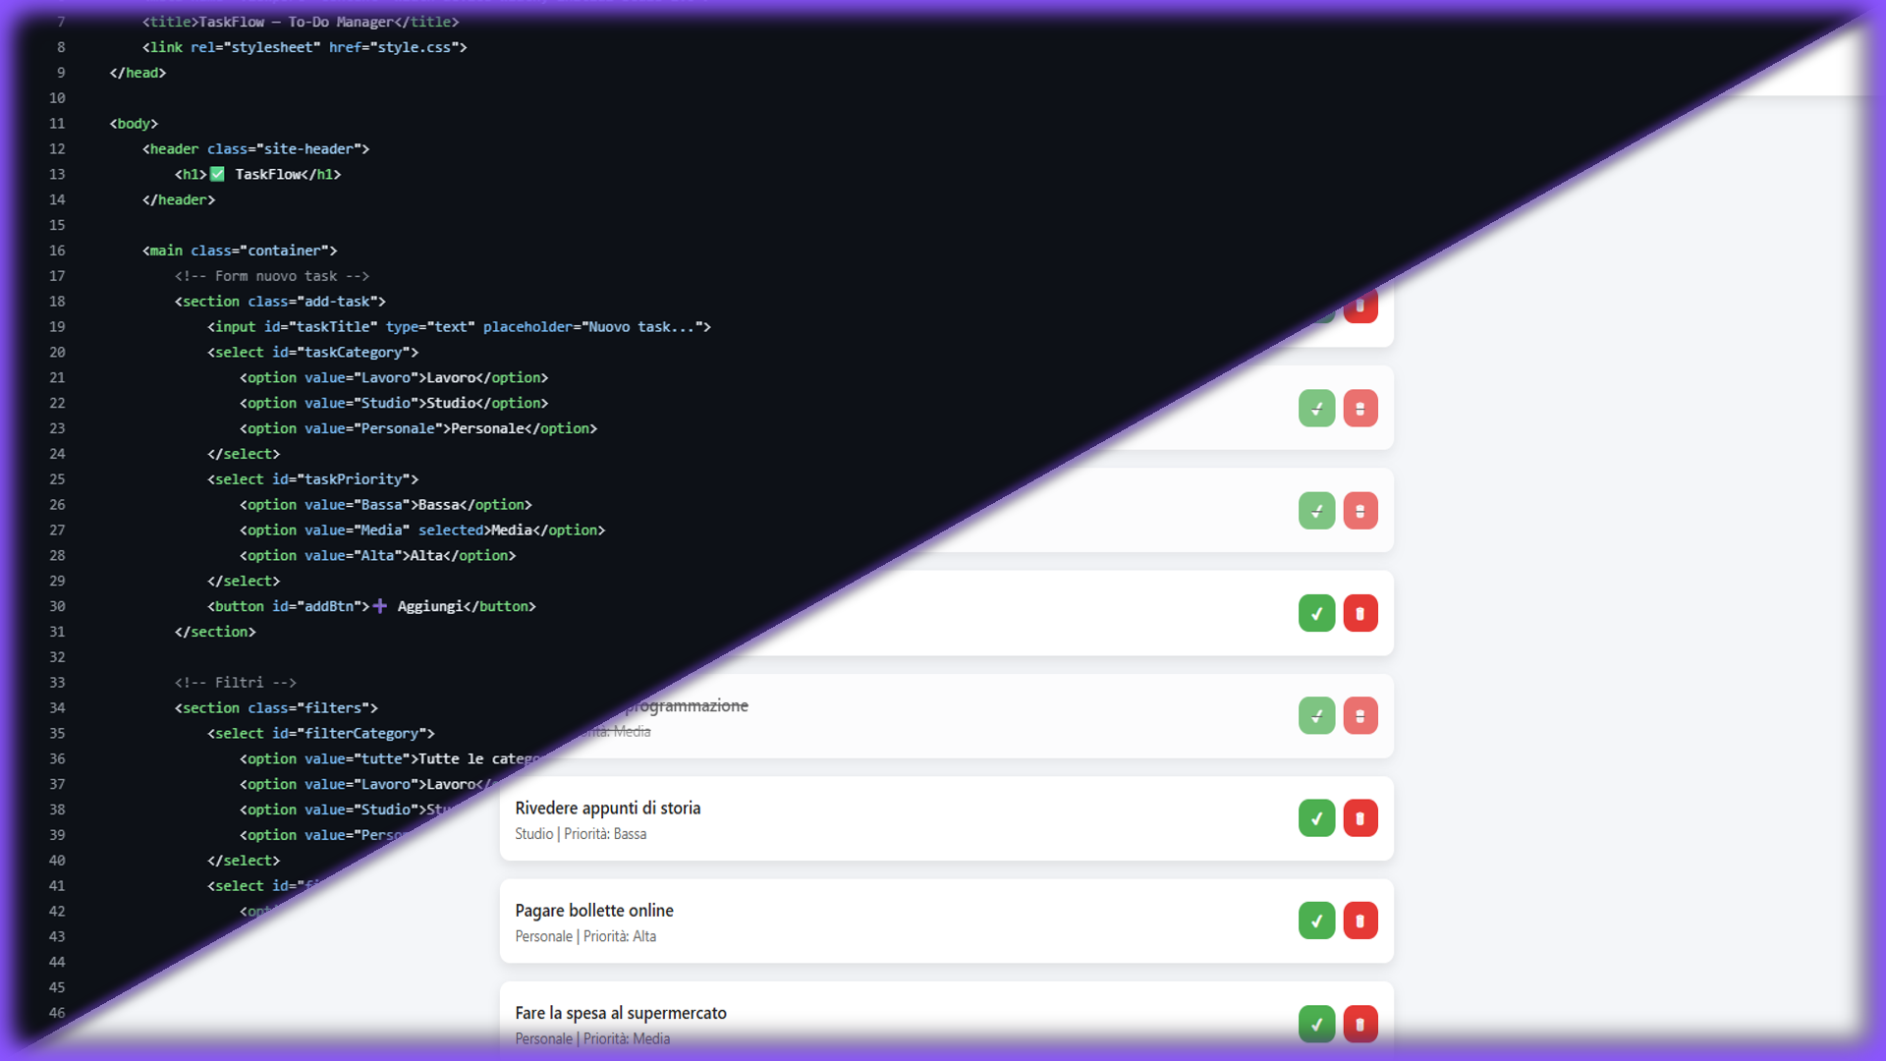Click line number 30 in the editor gutter
Viewport: 1886px width, 1061px height.
click(x=57, y=606)
